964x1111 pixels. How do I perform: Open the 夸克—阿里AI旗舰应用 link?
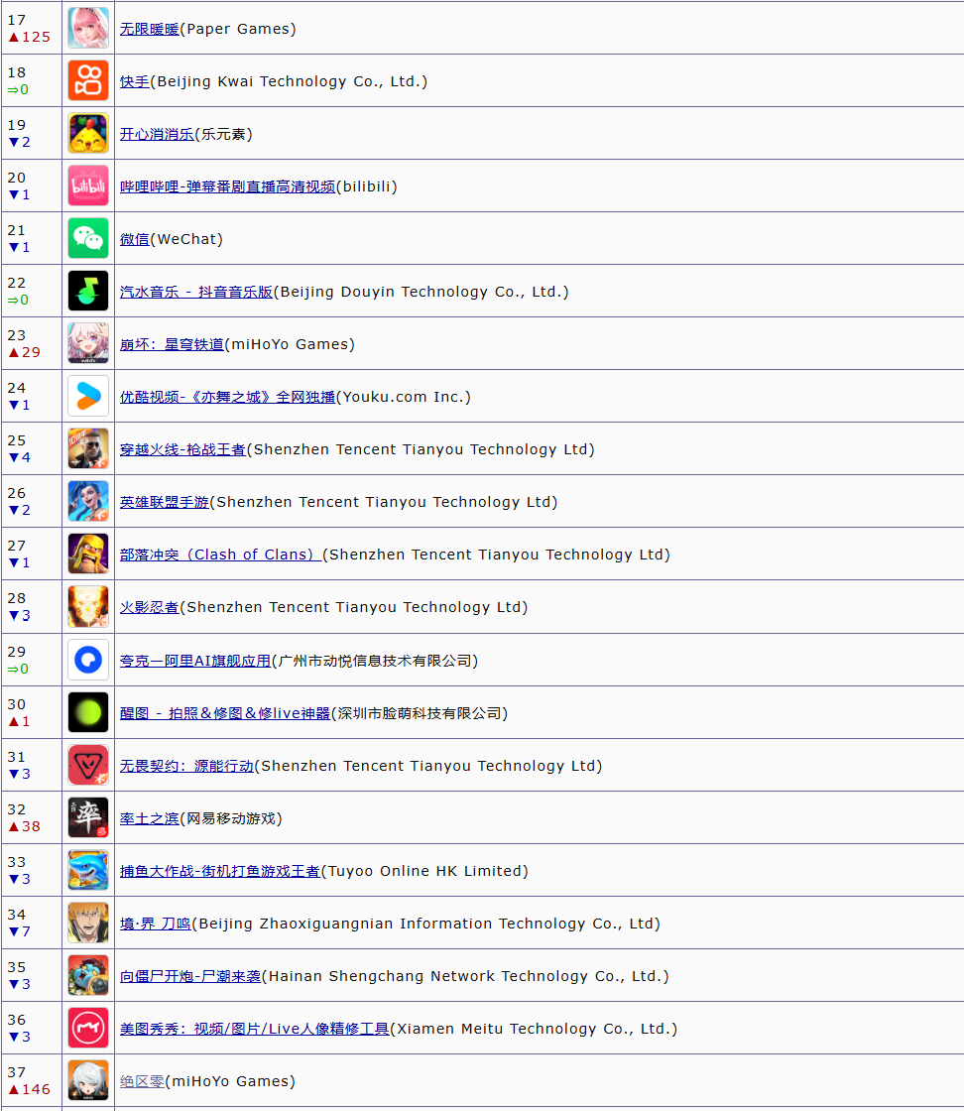tap(195, 661)
